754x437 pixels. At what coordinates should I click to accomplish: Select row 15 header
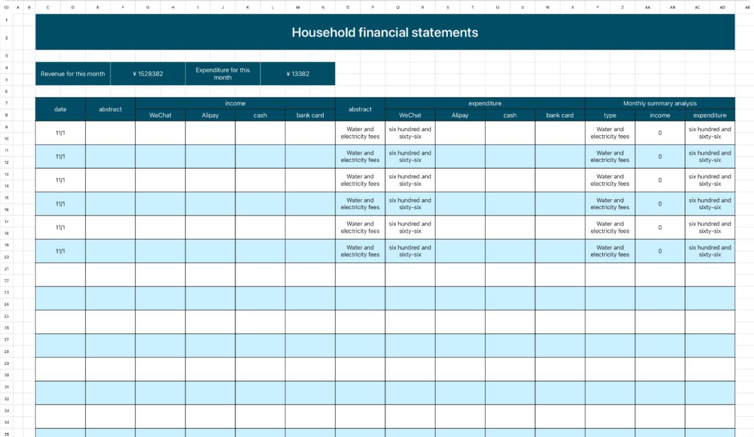point(6,198)
